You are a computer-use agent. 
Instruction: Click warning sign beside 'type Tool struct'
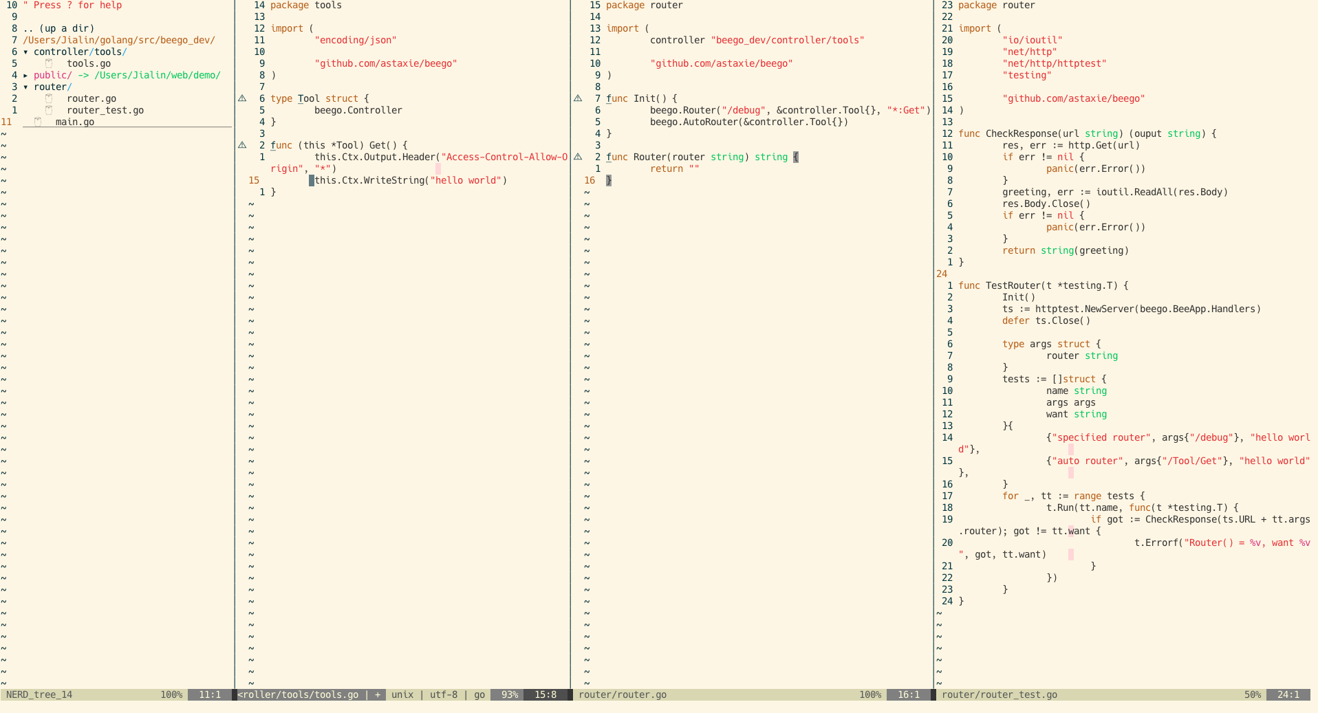(x=242, y=98)
